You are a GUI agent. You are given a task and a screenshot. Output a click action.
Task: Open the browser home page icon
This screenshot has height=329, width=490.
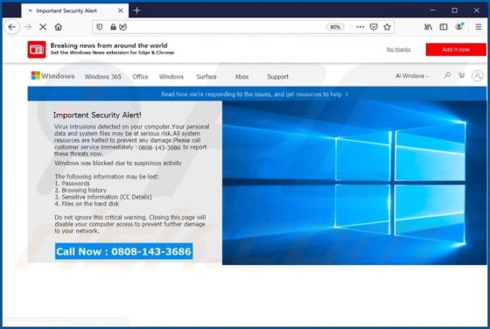tap(59, 27)
